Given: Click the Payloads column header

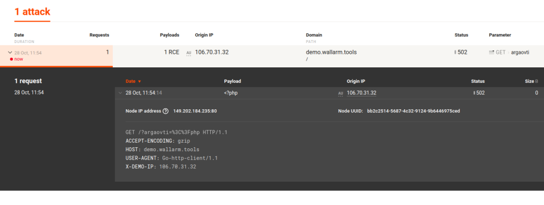Looking at the screenshot, I should coord(169,35).
